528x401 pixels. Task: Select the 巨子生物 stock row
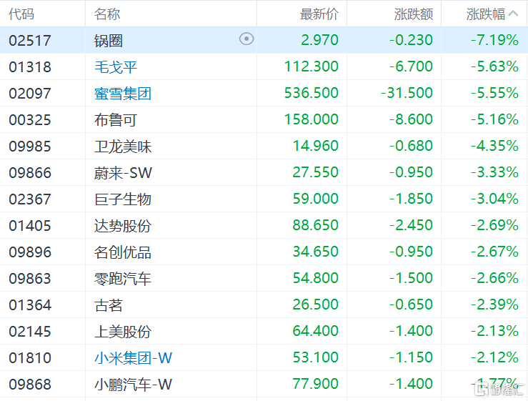(264, 199)
